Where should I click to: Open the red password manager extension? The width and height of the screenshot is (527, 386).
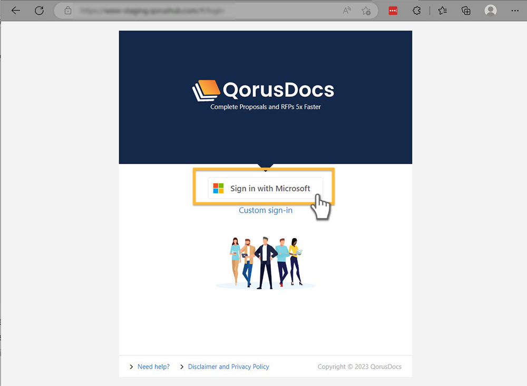(x=393, y=11)
